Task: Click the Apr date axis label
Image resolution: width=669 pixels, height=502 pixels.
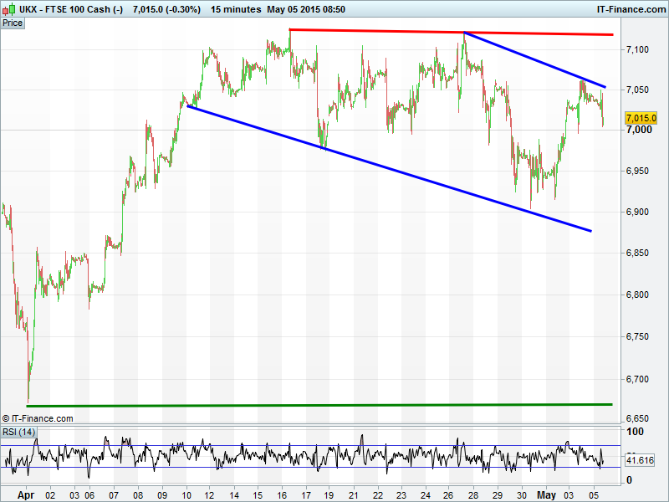Action: pos(26,495)
